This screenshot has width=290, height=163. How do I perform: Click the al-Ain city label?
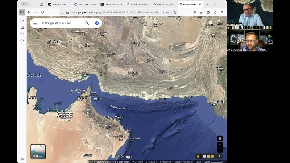88,110
